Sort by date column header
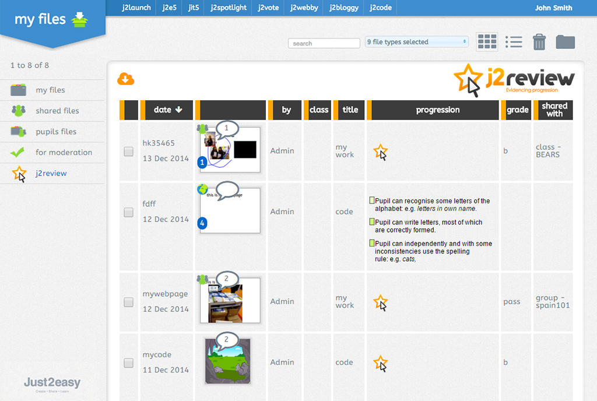Screen dimensions: 597x401 (167, 110)
